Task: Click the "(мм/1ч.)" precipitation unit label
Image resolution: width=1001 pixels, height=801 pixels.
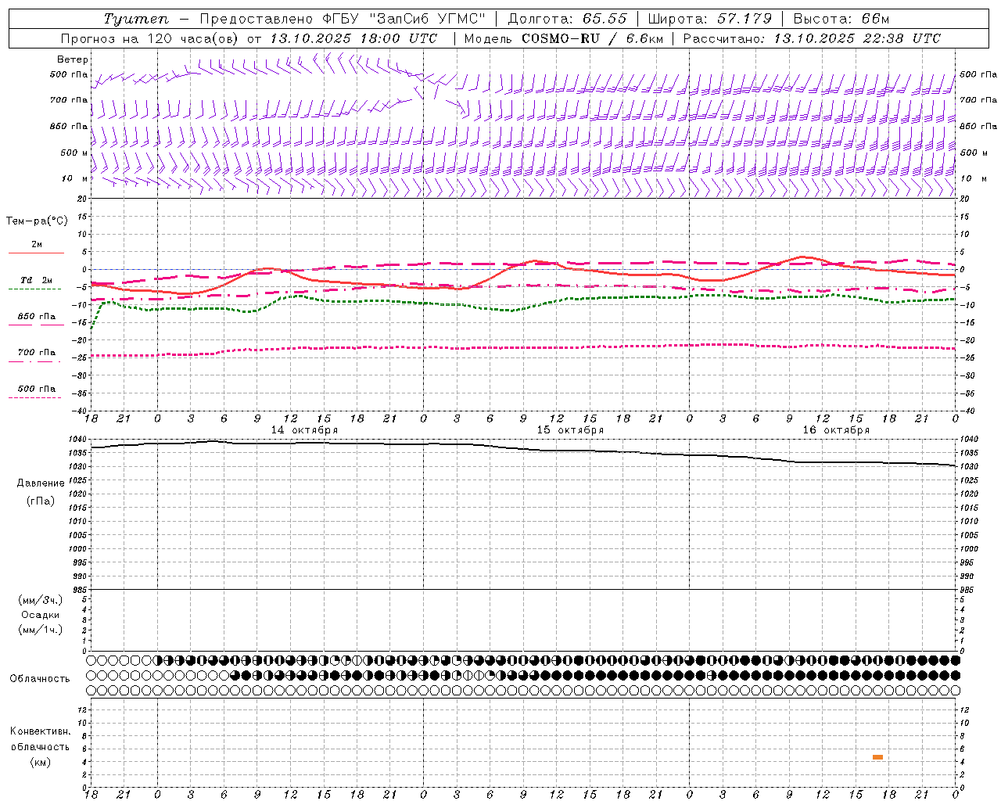Action: pyautogui.click(x=41, y=630)
